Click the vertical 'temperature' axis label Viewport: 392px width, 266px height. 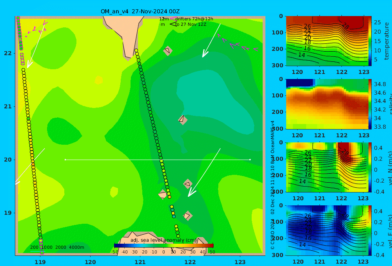[387, 41]
